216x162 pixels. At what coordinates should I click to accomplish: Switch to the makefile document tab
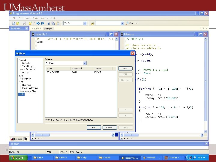click(x=36, y=28)
